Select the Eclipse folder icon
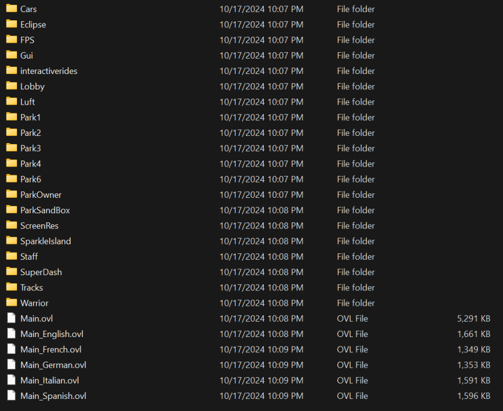 click(12, 24)
